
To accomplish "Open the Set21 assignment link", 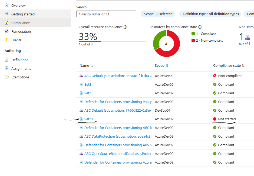I will click(x=89, y=119).
